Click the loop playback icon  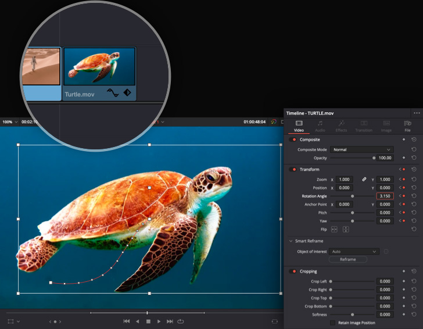pos(181,321)
